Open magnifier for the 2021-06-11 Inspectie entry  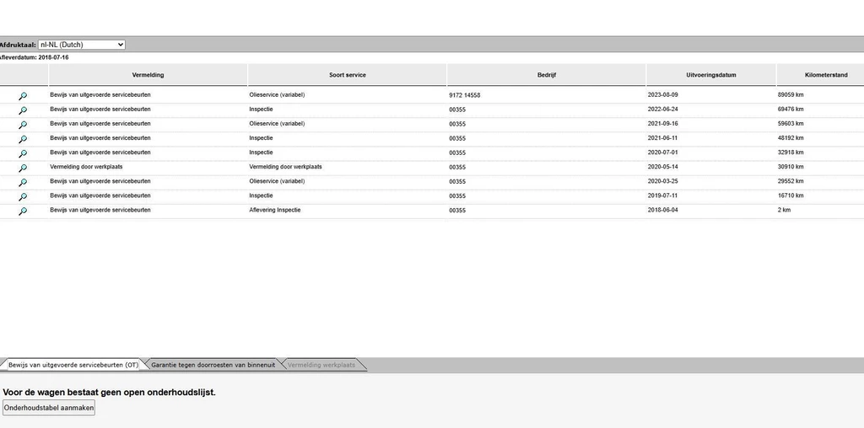(x=23, y=139)
